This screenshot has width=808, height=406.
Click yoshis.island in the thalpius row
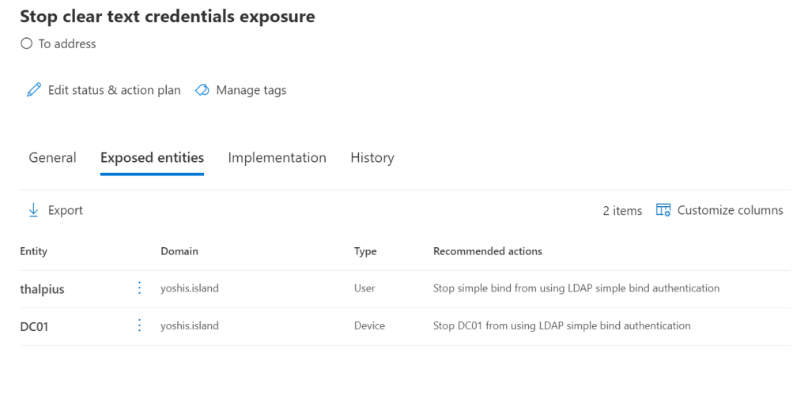click(190, 288)
